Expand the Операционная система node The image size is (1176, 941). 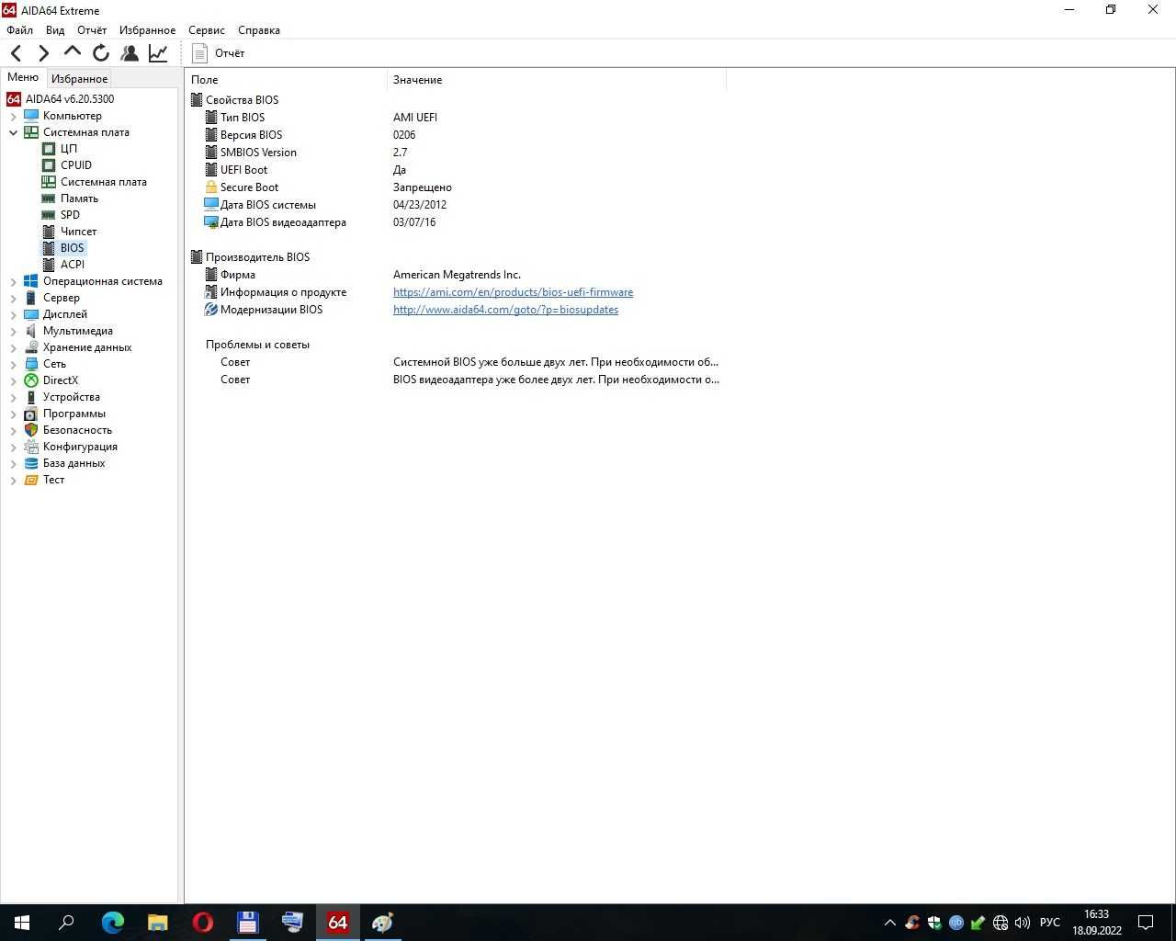coord(14,281)
